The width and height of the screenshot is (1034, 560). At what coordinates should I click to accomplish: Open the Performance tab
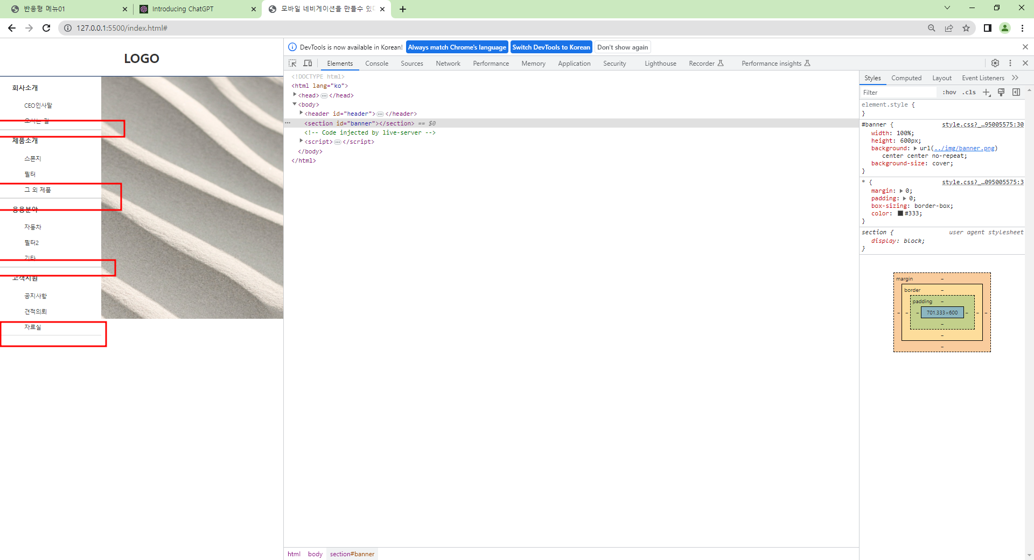click(491, 63)
